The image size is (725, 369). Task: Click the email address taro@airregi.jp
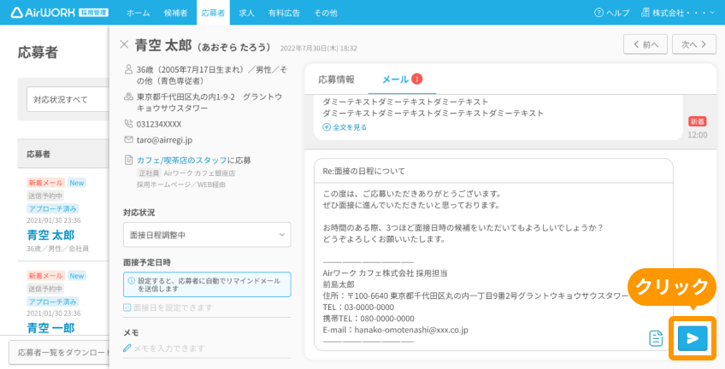pyautogui.click(x=164, y=139)
